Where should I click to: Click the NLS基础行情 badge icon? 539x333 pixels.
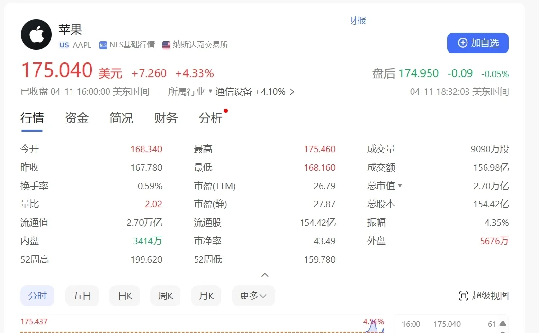point(103,45)
